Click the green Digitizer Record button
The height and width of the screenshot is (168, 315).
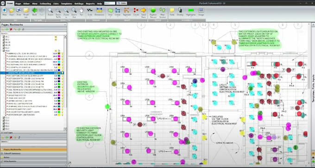tap(153, 10)
